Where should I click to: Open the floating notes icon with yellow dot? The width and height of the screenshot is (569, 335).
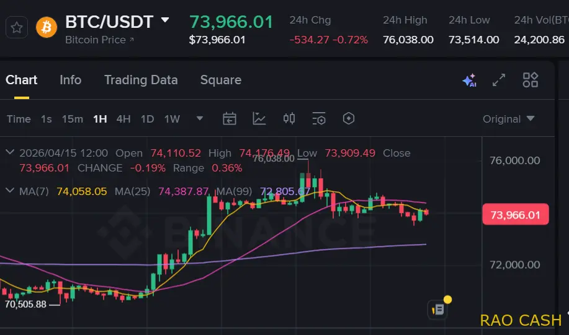click(x=438, y=310)
